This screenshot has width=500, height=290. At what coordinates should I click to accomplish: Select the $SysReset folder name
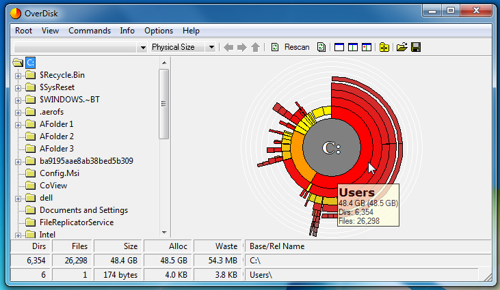(57, 87)
